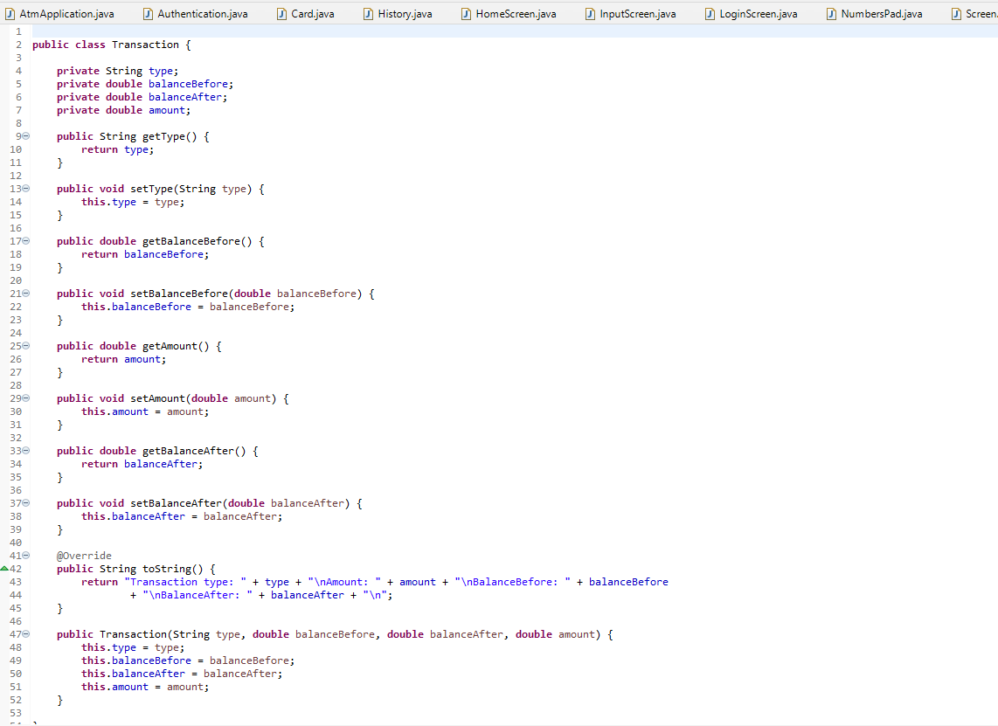Viewport: 998px width, 726px height.
Task: Click line number 25 in the gutter
Action: coord(17,345)
